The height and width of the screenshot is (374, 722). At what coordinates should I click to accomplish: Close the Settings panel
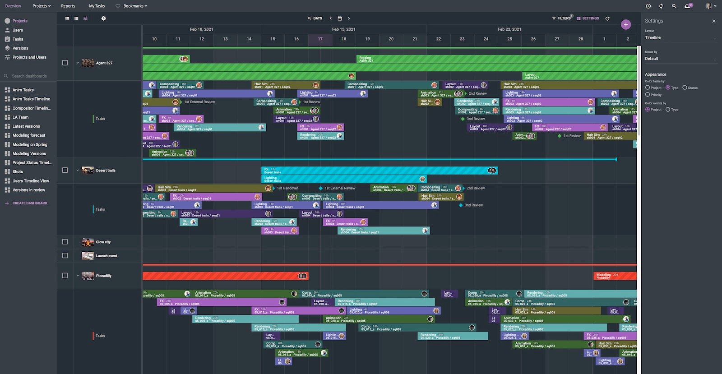(x=714, y=21)
